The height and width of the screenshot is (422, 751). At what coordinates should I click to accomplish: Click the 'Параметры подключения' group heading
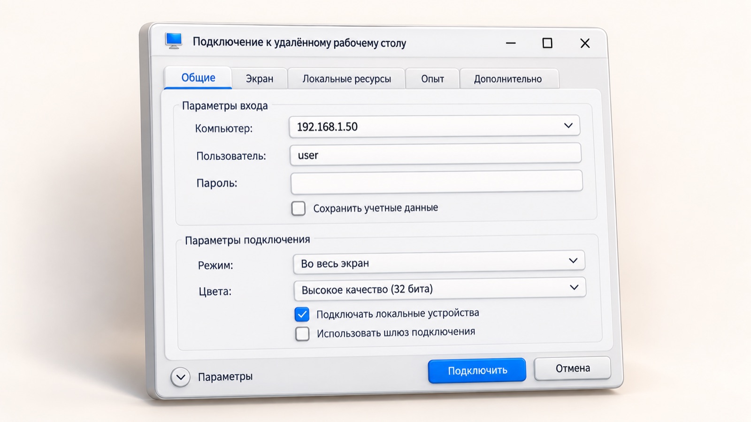[x=247, y=240]
